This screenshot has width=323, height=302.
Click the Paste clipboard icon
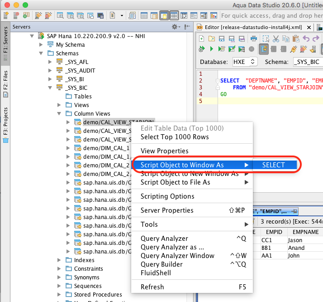(x=296, y=39)
